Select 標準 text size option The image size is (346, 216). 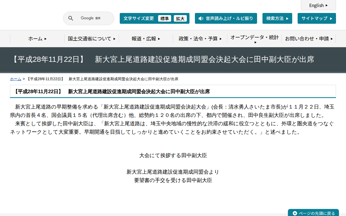164,18
